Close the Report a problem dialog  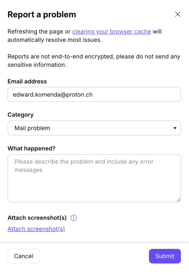tap(178, 14)
